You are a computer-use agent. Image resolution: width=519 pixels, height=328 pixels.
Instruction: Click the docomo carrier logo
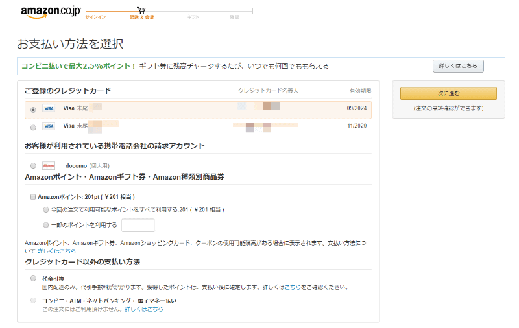[49, 166]
